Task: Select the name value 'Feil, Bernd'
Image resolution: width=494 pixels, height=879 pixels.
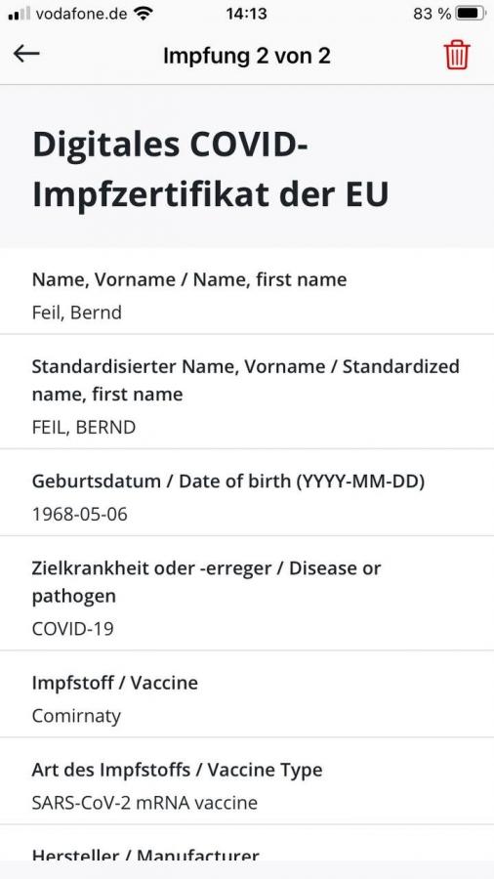Action: click(77, 313)
